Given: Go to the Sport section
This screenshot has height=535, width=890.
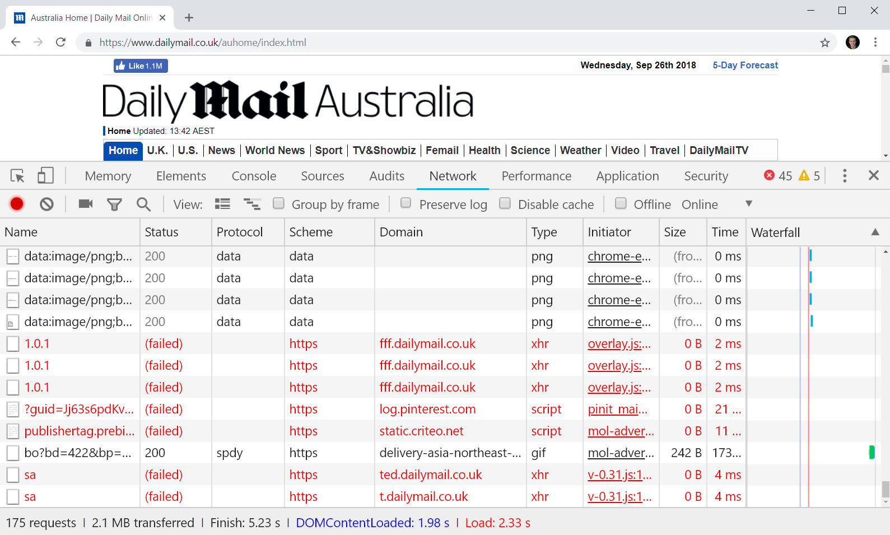Looking at the screenshot, I should click(328, 150).
